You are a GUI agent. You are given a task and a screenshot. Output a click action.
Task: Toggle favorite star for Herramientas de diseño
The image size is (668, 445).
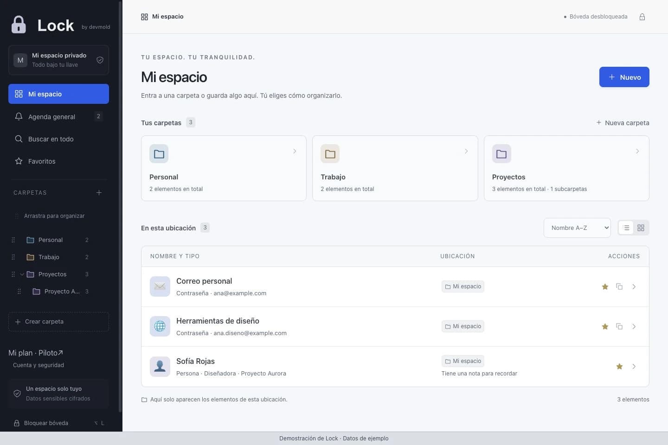605,326
